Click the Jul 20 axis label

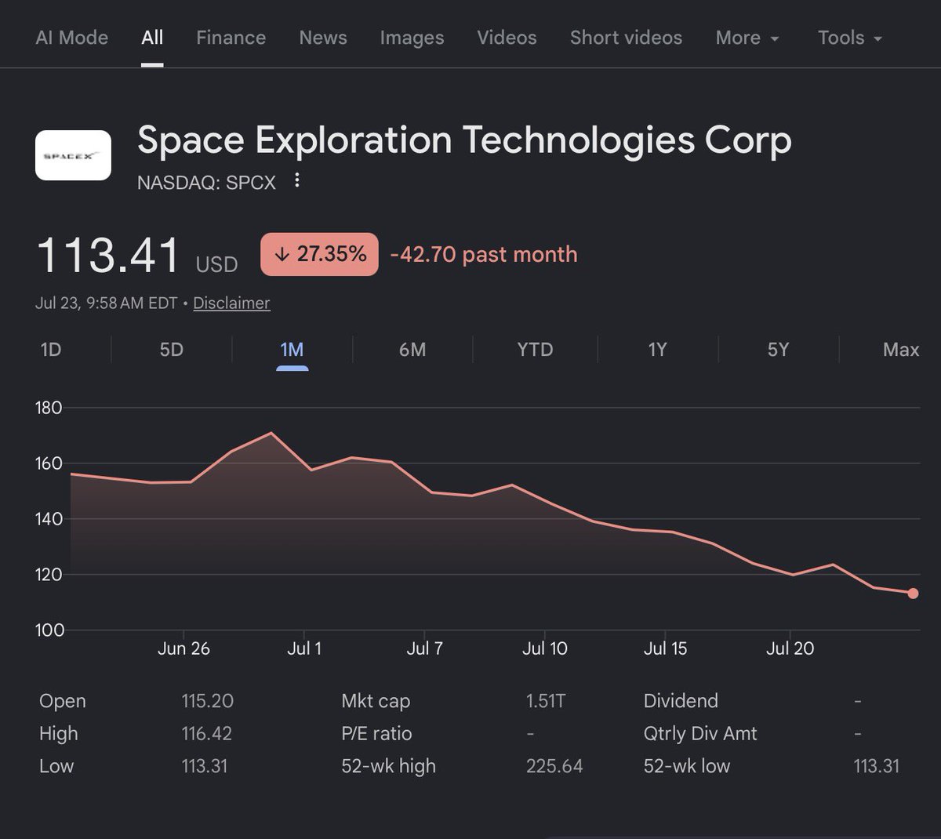pos(790,648)
